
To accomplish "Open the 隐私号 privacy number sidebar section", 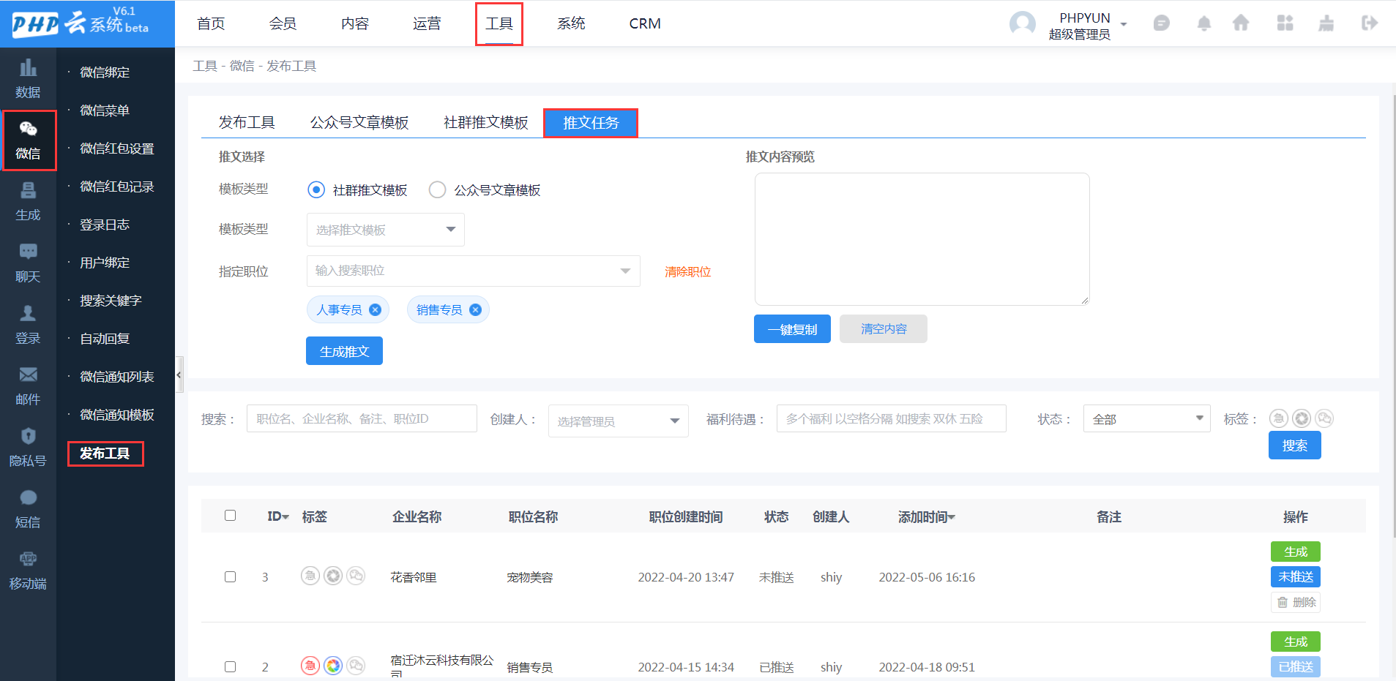I will 28,448.
